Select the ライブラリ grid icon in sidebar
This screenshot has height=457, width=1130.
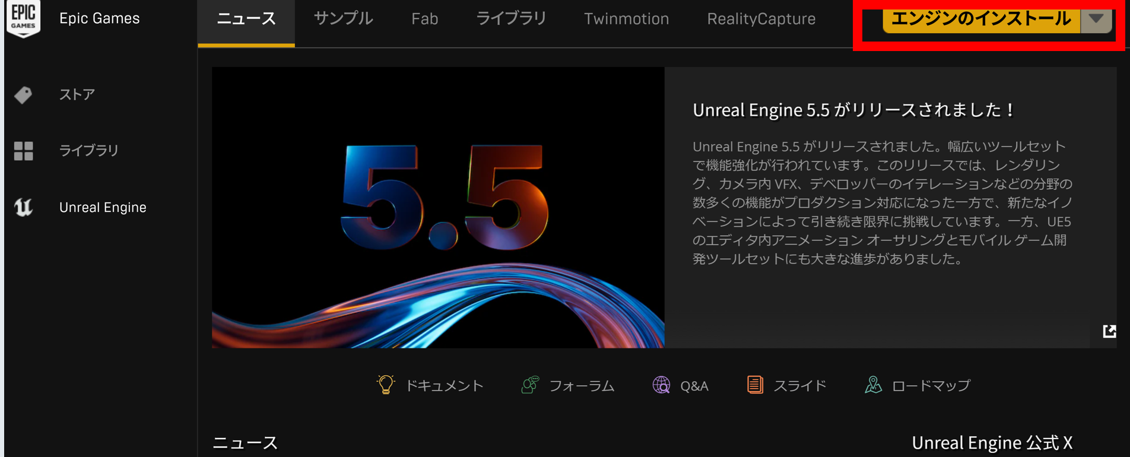coord(24,151)
